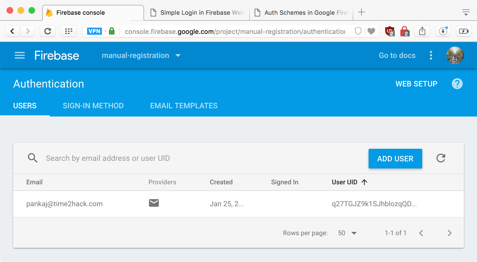
Task: Open the red padlock extension icon
Action: point(405,31)
